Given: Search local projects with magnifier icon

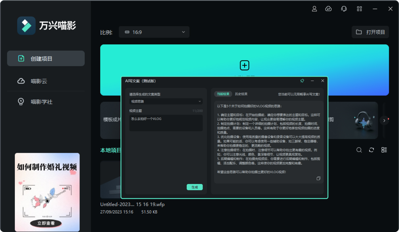Looking at the screenshot, I should coord(359,150).
